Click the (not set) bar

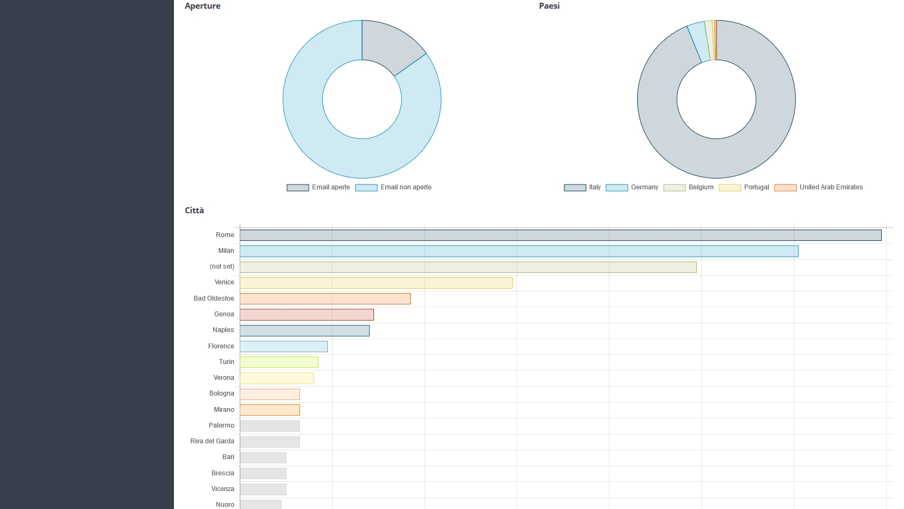coord(467,267)
